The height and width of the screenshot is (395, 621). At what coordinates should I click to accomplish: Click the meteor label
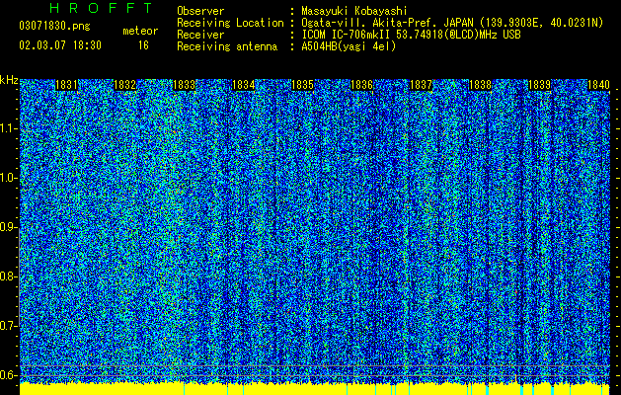[140, 31]
